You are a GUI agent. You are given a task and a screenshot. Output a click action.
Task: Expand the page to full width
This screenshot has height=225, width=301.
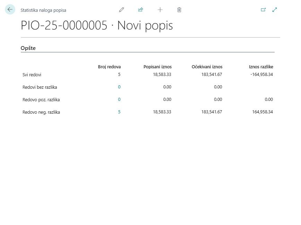click(x=275, y=10)
